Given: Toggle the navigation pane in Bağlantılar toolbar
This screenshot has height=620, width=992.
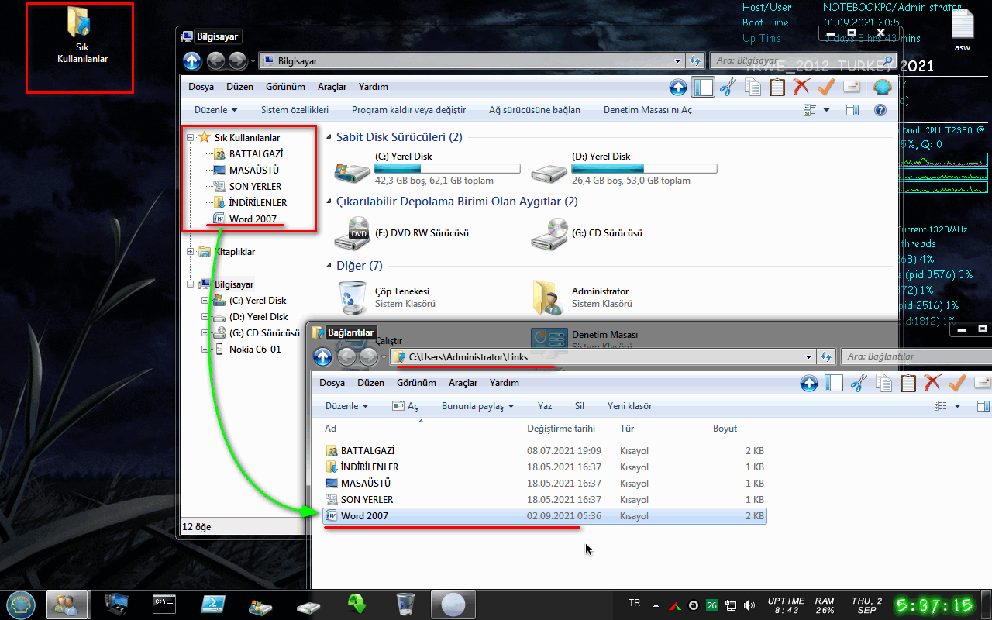Looking at the screenshot, I should (834, 383).
